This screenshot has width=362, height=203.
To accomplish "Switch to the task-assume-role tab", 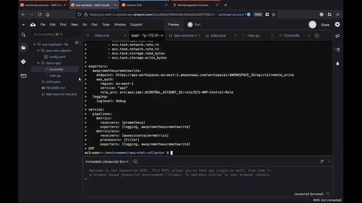I will tap(185, 36).
